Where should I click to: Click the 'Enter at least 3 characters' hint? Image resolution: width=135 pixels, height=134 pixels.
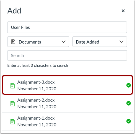[38, 65]
